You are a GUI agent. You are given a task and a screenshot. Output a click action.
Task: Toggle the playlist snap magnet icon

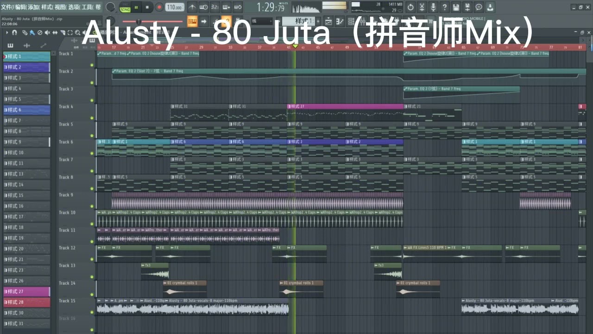point(14,32)
